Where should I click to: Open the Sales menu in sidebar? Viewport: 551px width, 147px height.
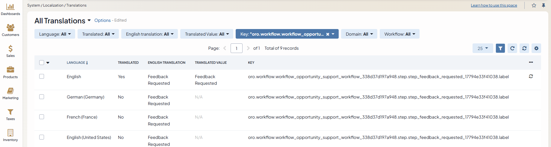click(10, 51)
